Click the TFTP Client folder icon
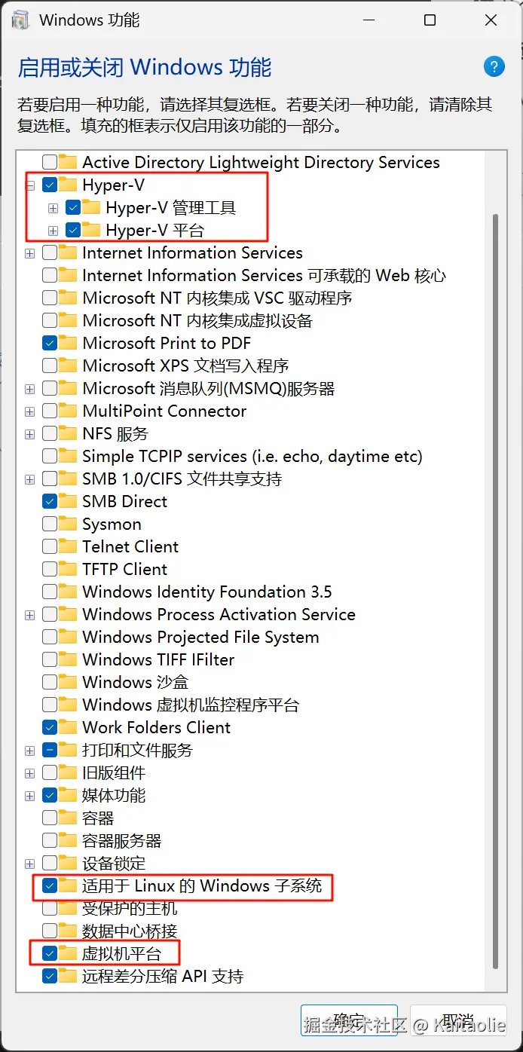Screen dimensions: 523x1052 point(69,568)
